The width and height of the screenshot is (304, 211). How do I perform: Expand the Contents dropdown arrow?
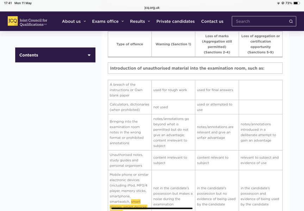point(89,55)
